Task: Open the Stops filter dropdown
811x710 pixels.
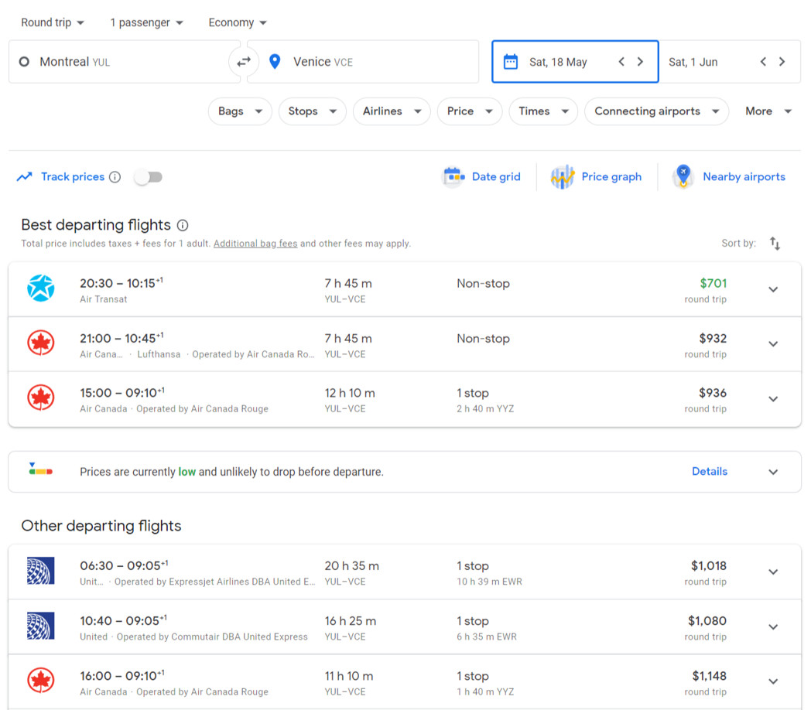Action: tap(312, 111)
